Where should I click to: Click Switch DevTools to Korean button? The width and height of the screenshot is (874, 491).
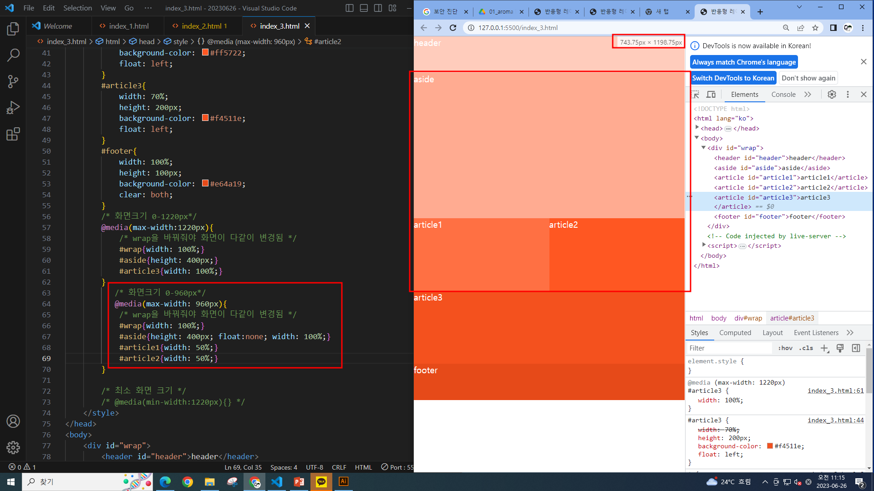coord(733,78)
